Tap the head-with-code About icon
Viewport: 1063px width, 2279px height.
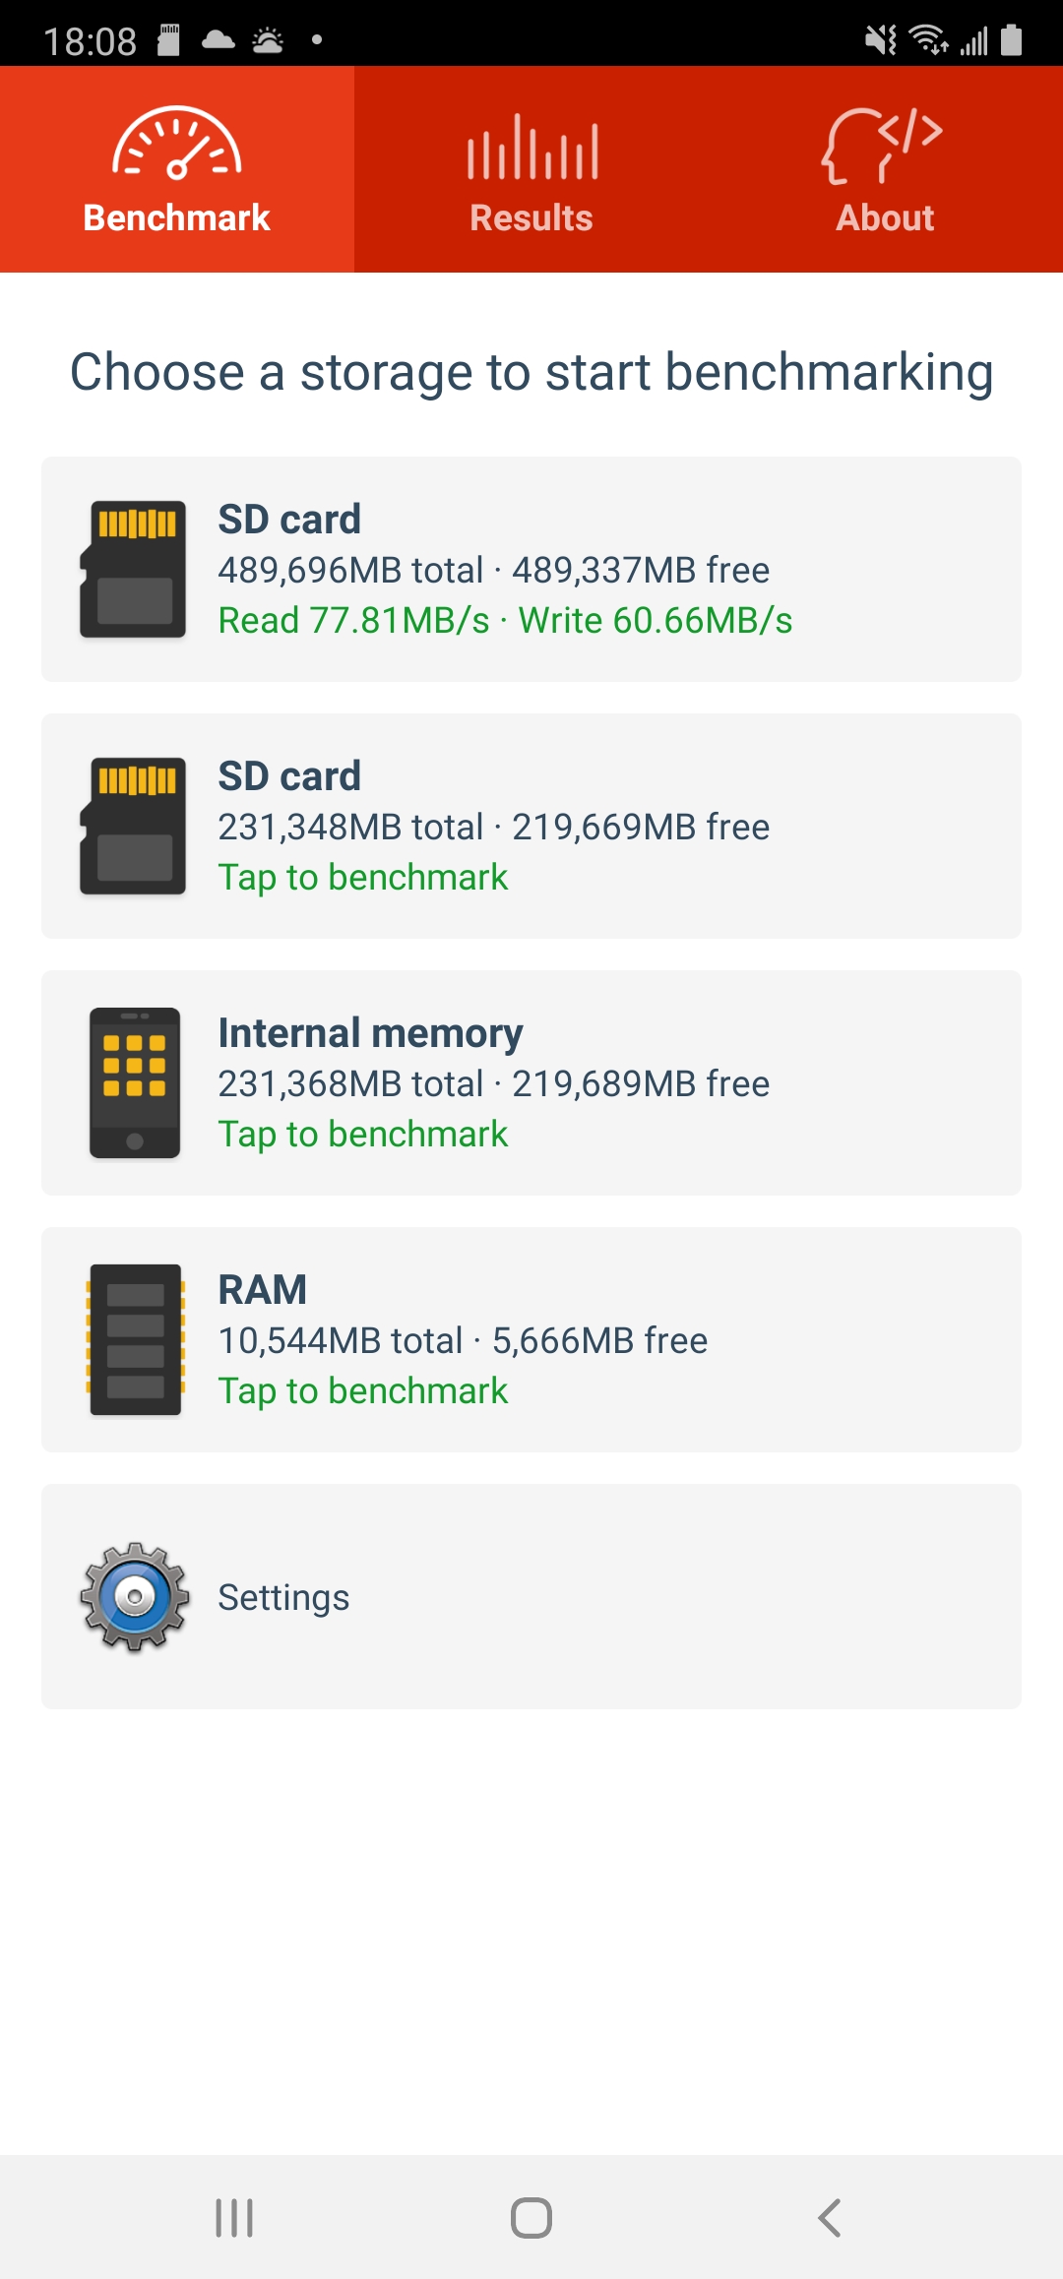tap(883, 146)
